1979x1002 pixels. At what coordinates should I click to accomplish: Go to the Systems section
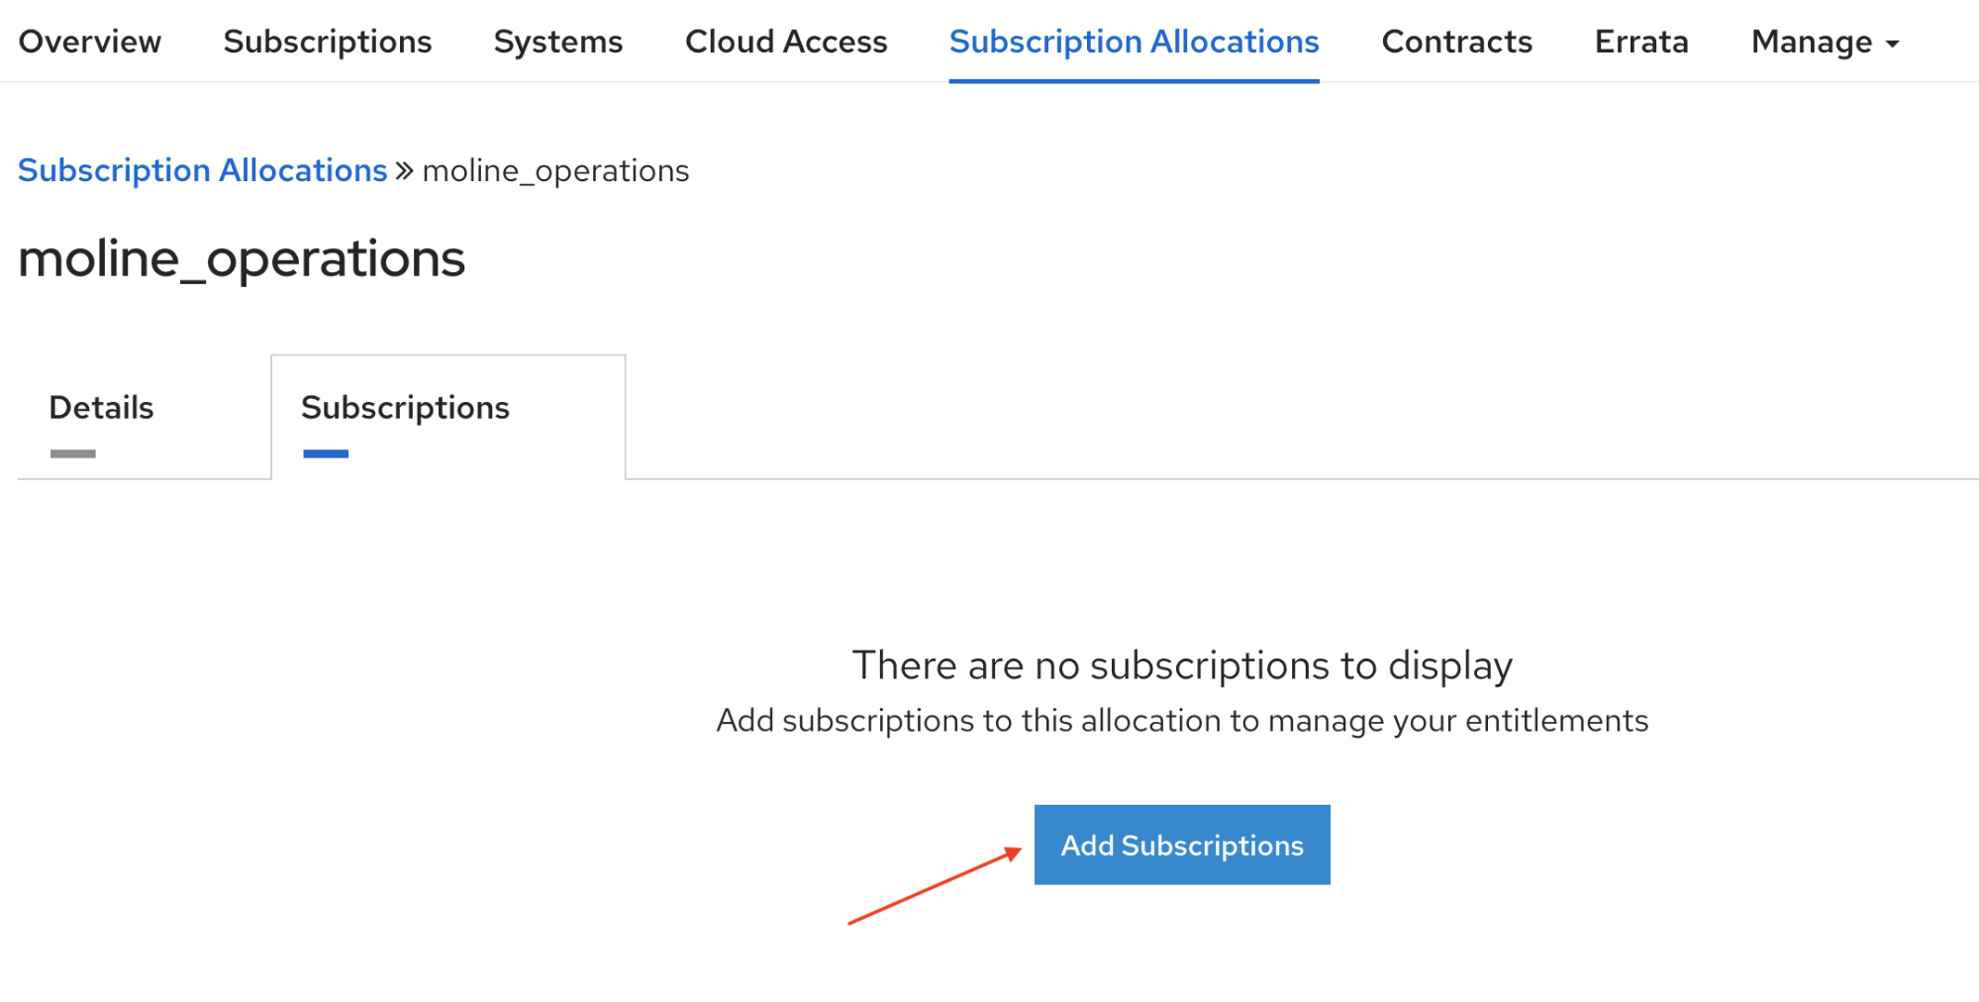[557, 42]
